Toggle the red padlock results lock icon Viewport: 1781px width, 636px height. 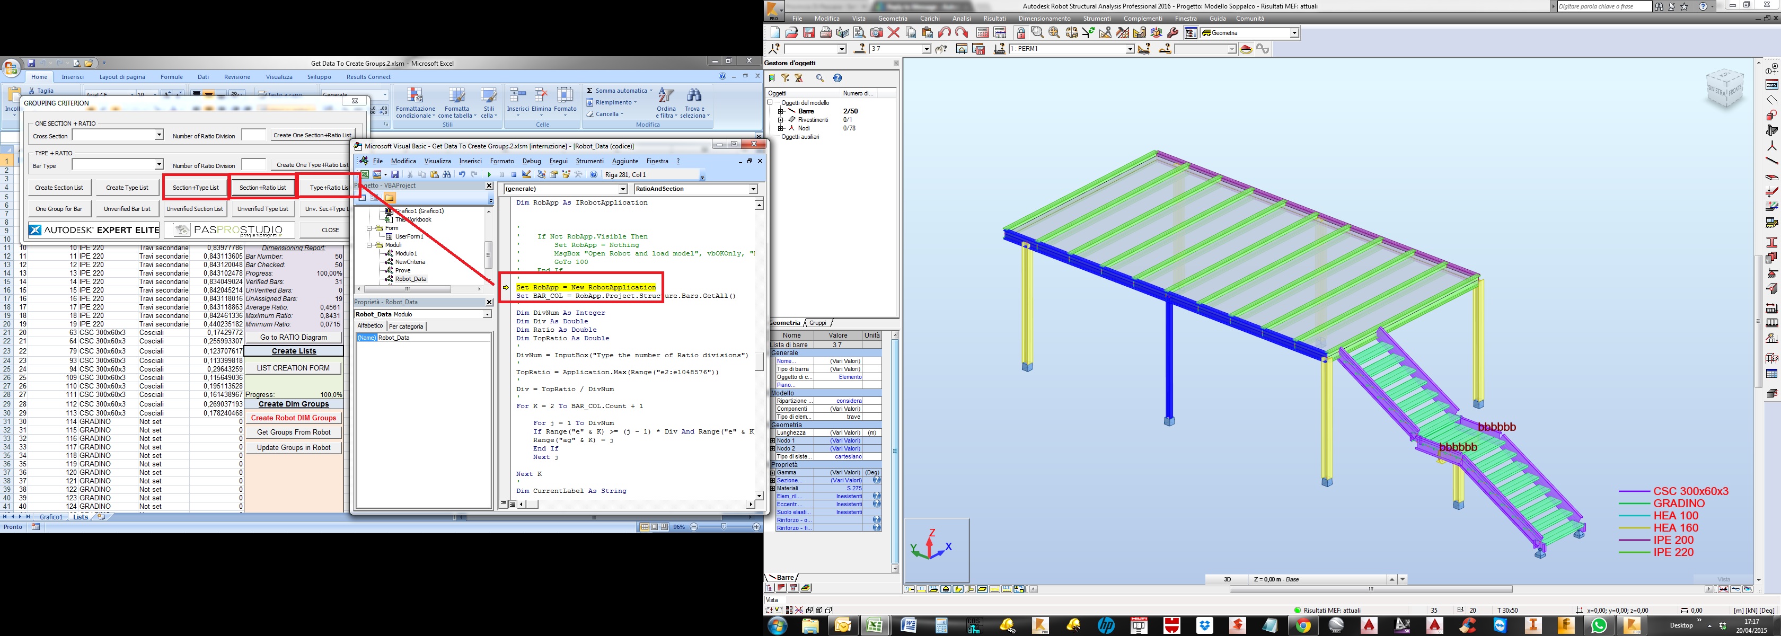tap(1021, 33)
